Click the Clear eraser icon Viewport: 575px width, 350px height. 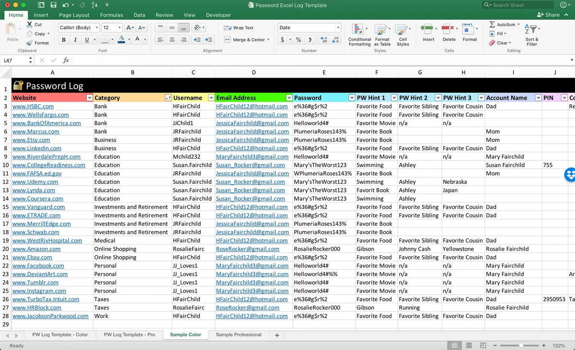coord(492,43)
